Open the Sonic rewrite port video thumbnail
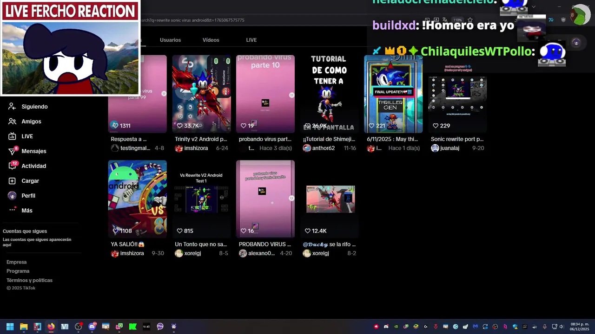Viewport: 595px width, 334px height. pyautogui.click(x=457, y=94)
